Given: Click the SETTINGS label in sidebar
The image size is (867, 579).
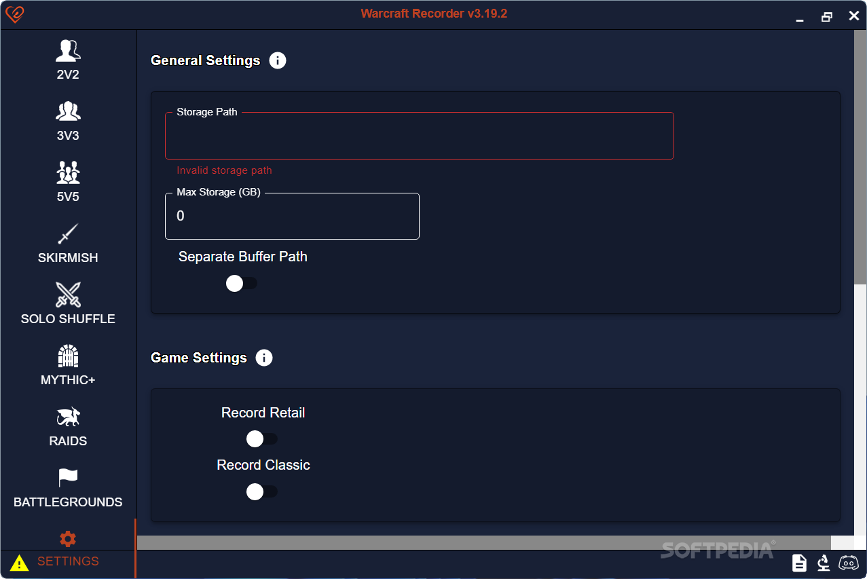Looking at the screenshot, I should tap(68, 561).
